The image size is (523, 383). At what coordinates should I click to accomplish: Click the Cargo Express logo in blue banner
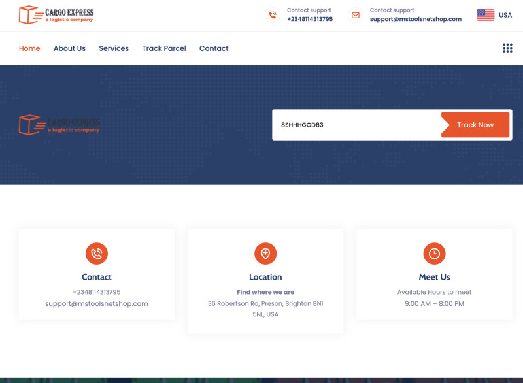(x=59, y=124)
